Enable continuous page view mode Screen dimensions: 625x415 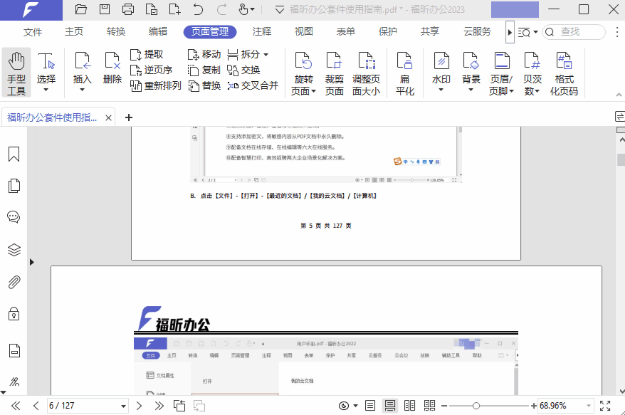[390, 405]
